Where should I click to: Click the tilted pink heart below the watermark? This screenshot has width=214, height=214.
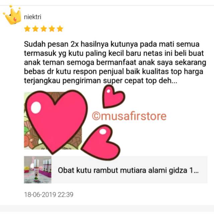coord(102,143)
